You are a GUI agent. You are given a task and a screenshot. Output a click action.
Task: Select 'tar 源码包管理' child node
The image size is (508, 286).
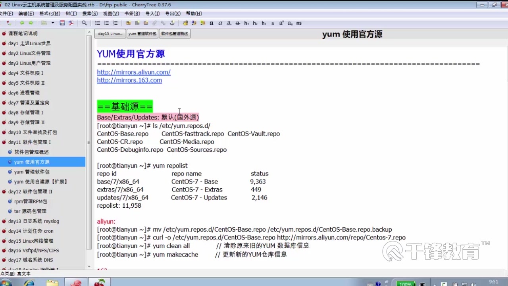(x=30, y=211)
